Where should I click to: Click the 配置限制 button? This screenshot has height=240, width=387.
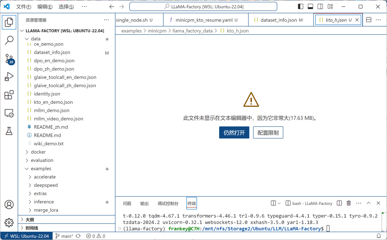click(x=268, y=133)
